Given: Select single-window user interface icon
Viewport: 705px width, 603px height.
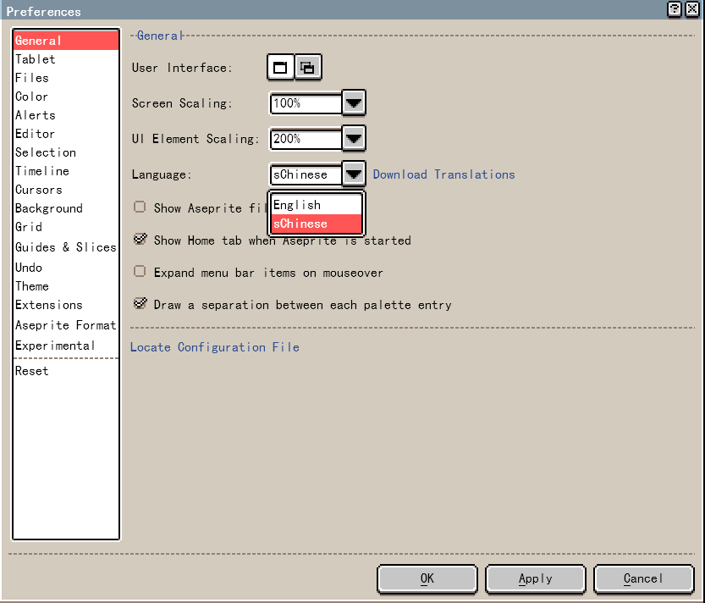Looking at the screenshot, I should coord(281,68).
